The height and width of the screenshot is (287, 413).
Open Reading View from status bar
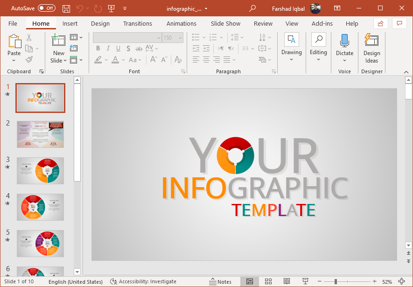tap(287, 281)
